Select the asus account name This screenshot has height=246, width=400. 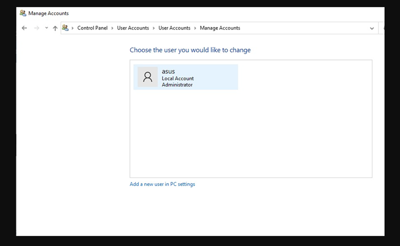[168, 71]
